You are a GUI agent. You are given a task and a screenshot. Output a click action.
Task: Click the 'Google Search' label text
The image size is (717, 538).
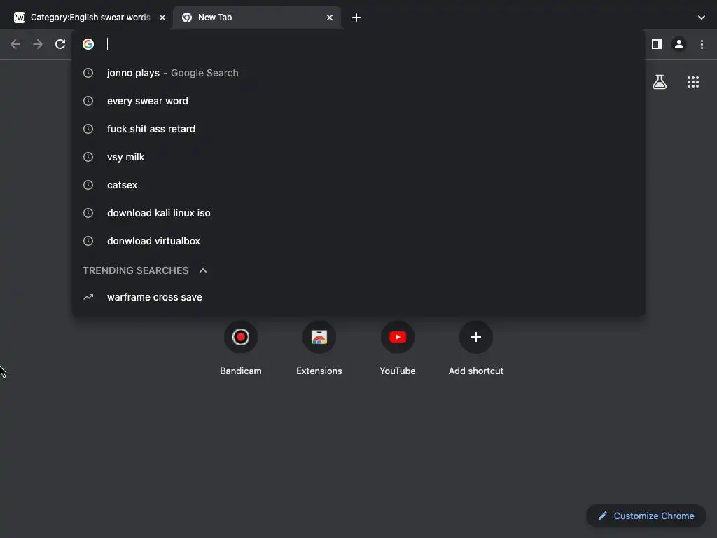click(204, 73)
